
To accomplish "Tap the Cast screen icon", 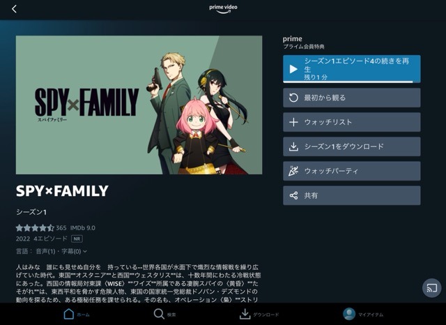I will (431, 288).
